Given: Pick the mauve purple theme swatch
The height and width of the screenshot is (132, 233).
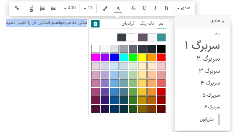Looking at the screenshot, I should (x=142, y=37).
